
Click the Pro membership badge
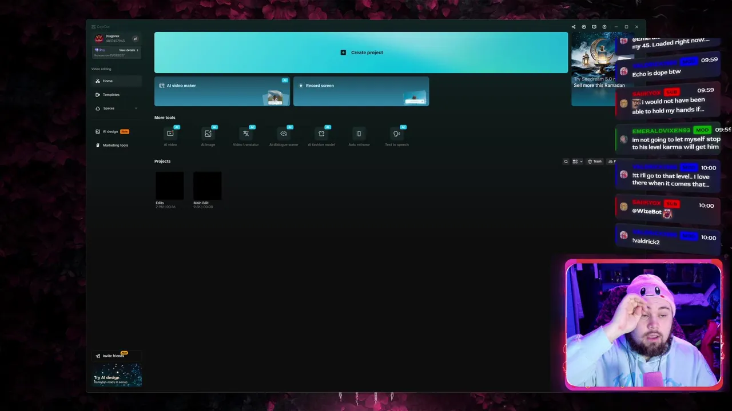(100, 50)
